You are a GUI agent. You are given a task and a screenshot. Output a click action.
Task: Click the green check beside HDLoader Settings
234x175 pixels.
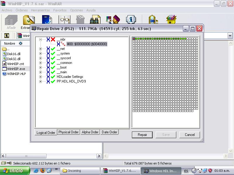(x=53, y=77)
